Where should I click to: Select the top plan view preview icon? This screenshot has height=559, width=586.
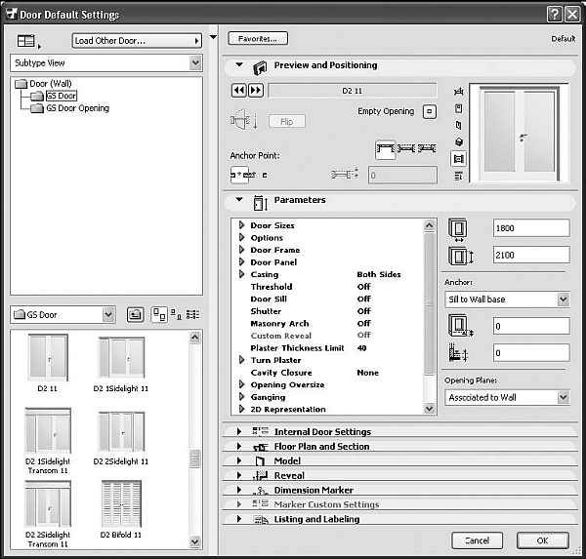[459, 92]
